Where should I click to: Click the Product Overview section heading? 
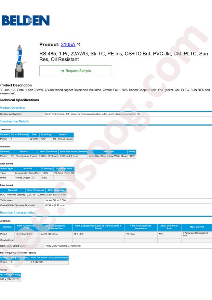[12, 108]
